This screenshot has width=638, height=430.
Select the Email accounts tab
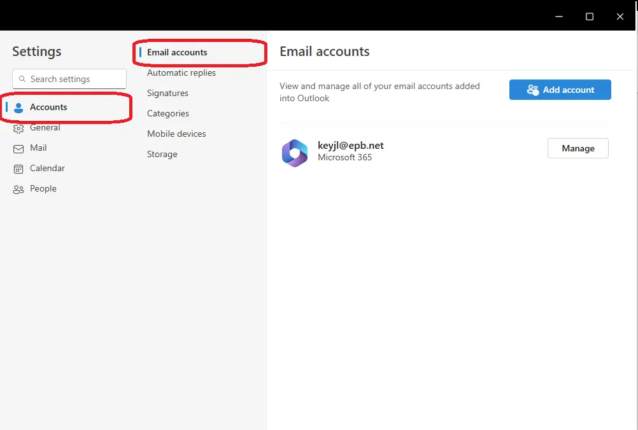pyautogui.click(x=177, y=52)
